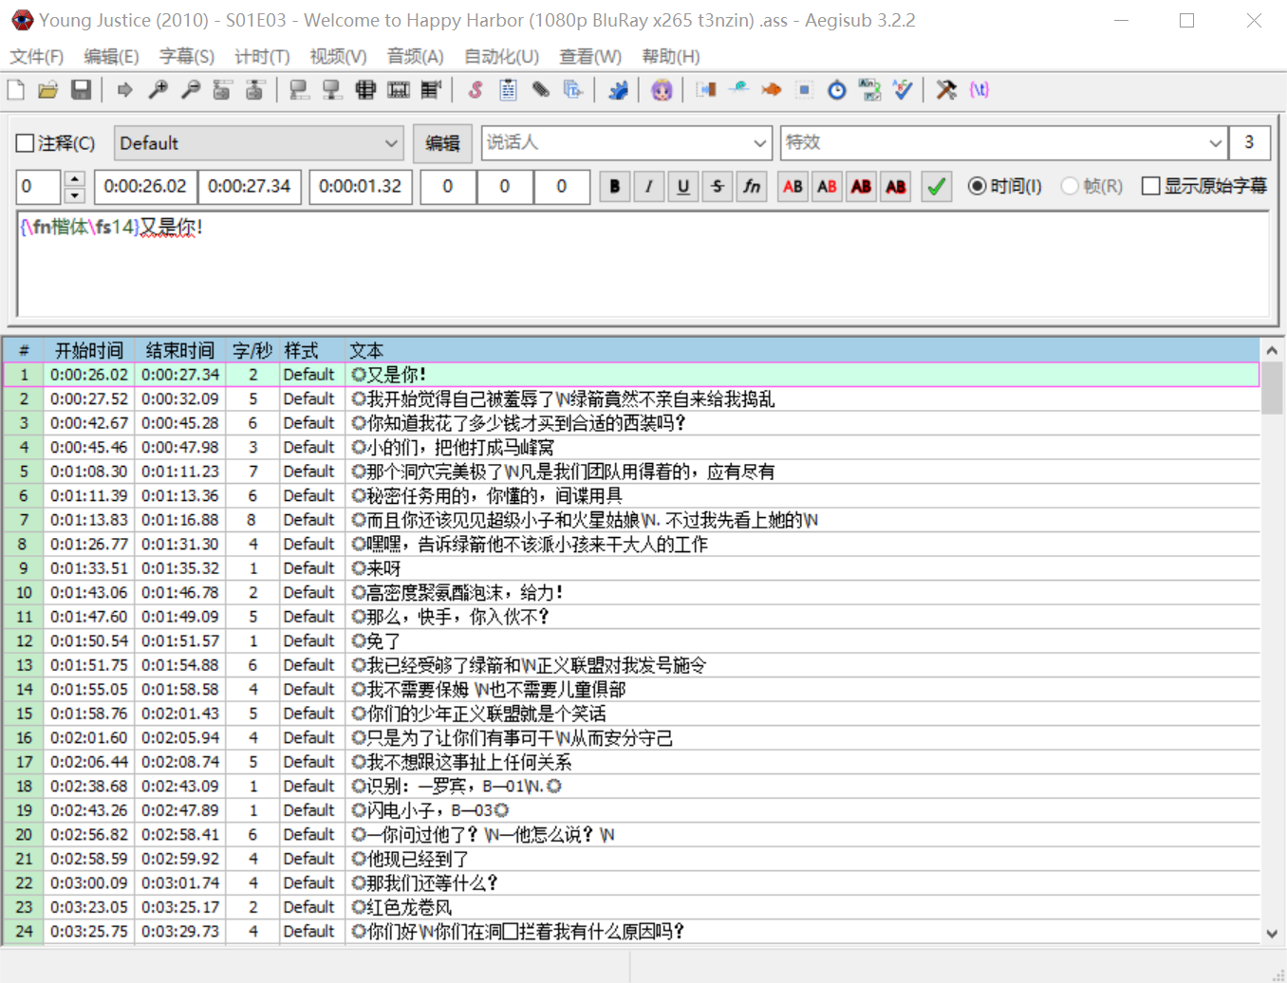Open the Automation manager icon
The width and height of the screenshot is (1287, 983).
pyautogui.click(x=618, y=90)
